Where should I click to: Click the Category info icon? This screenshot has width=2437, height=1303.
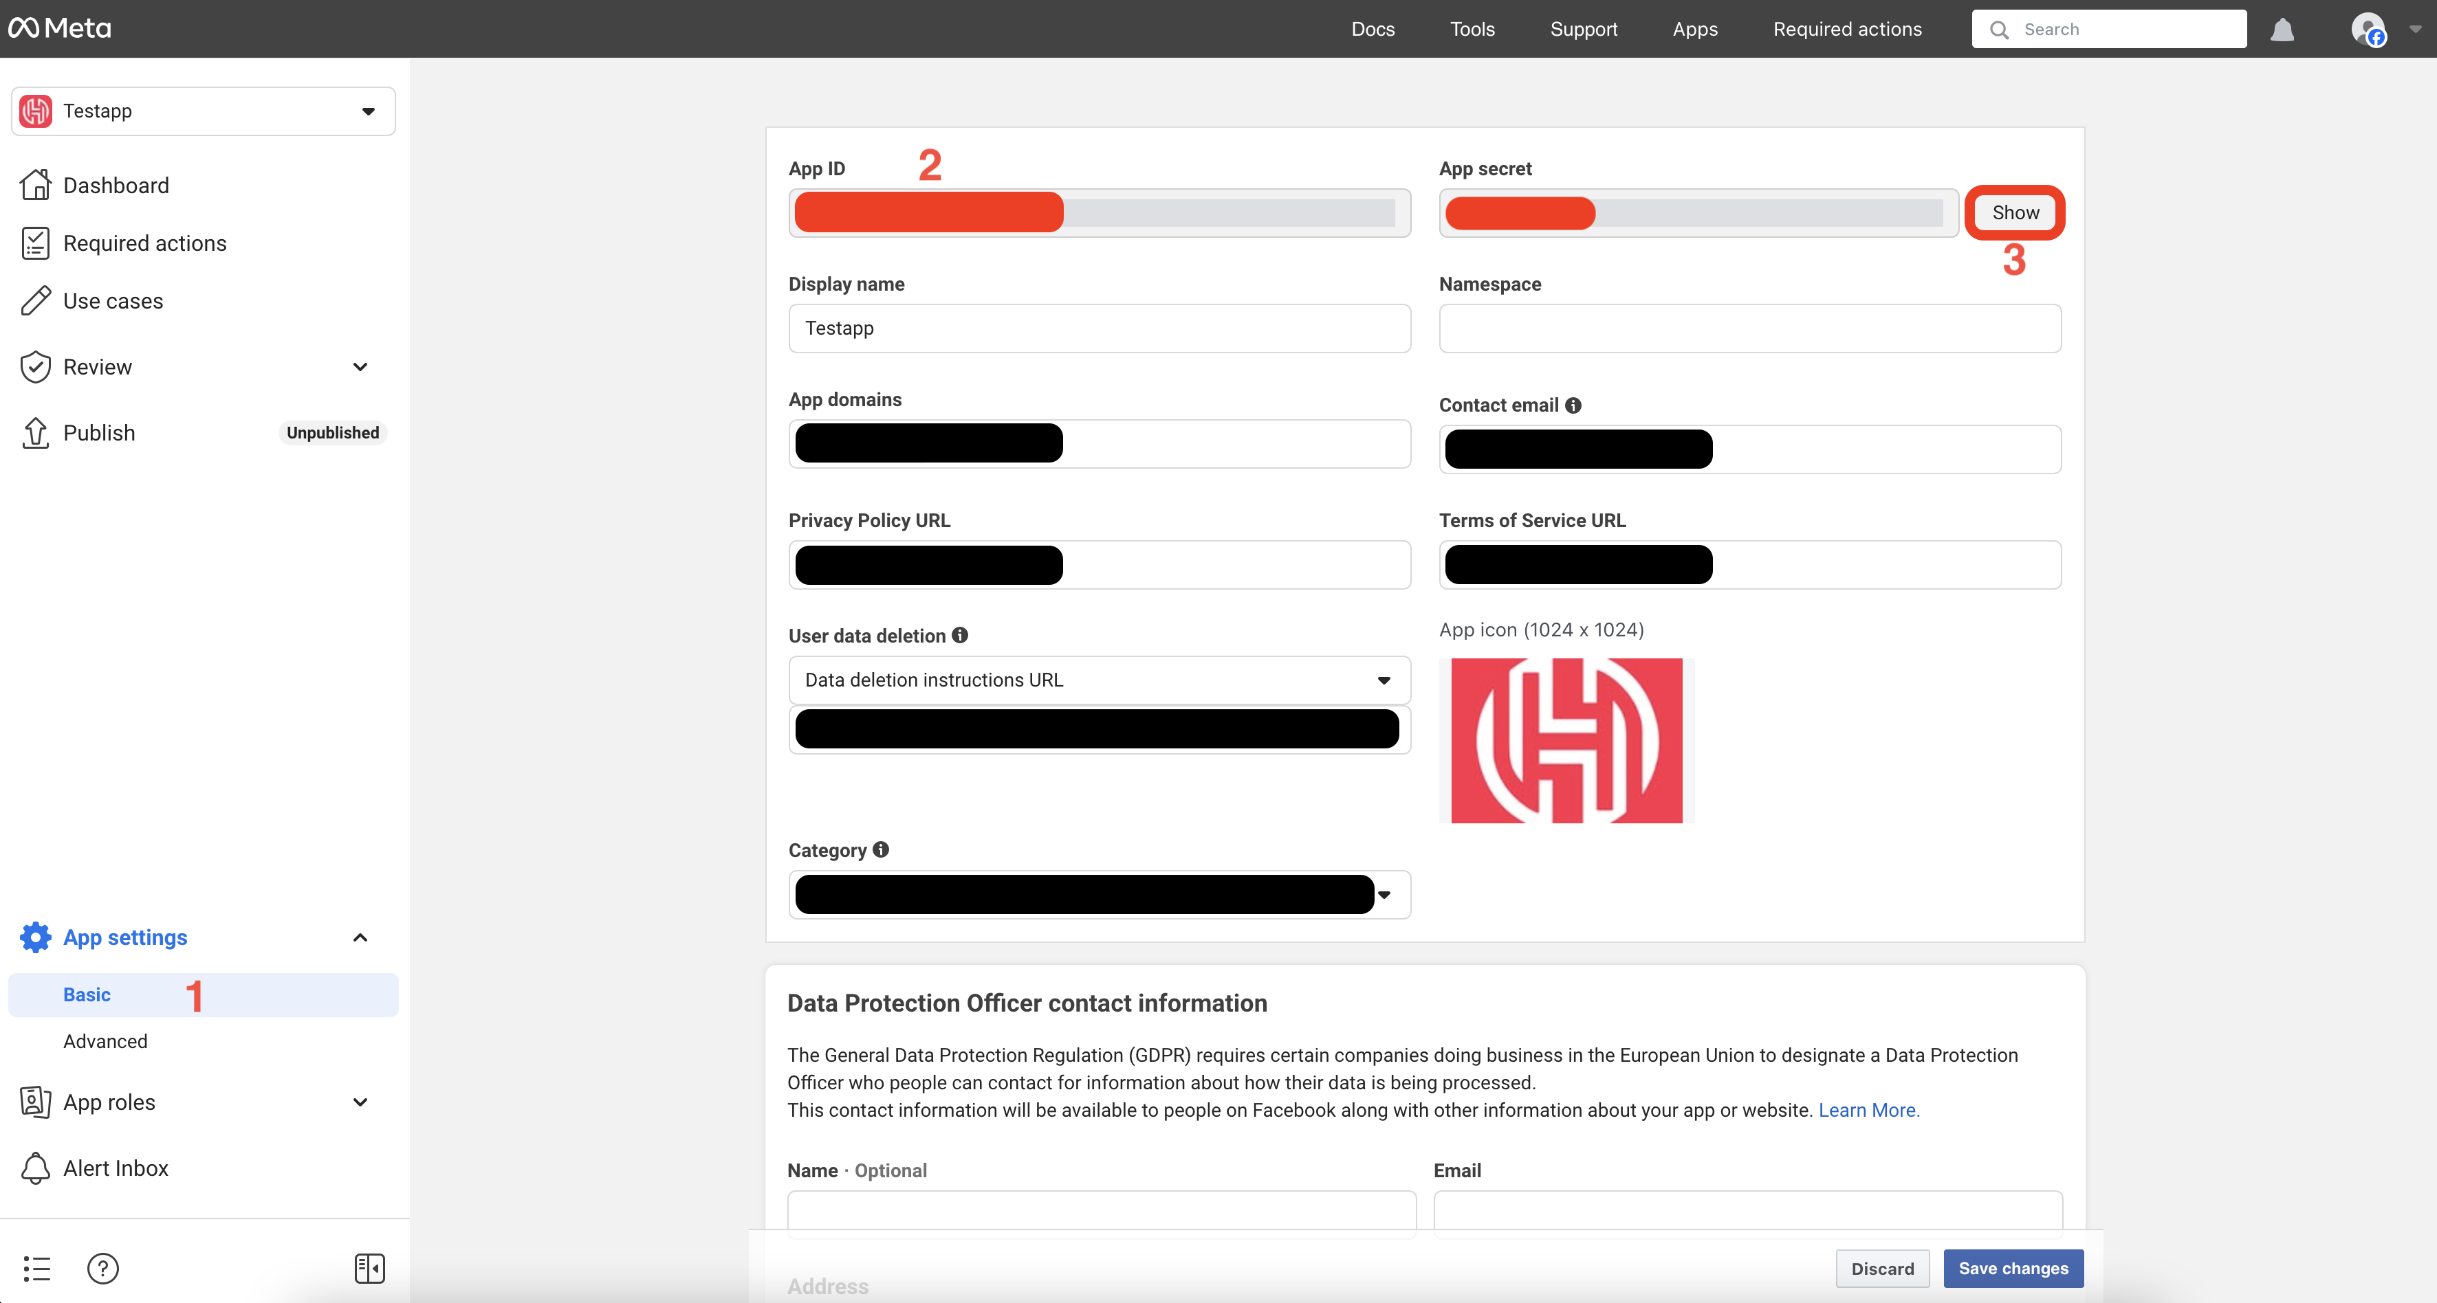(x=881, y=849)
